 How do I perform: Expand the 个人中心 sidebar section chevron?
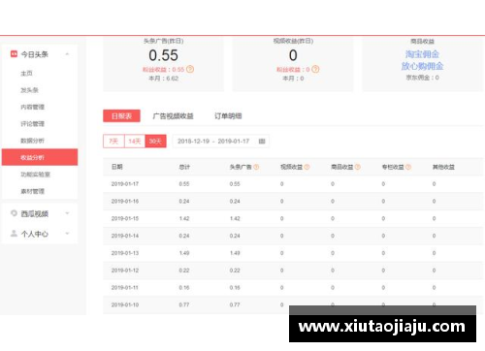tap(67, 234)
